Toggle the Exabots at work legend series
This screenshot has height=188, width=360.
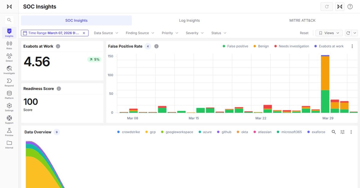(329, 46)
